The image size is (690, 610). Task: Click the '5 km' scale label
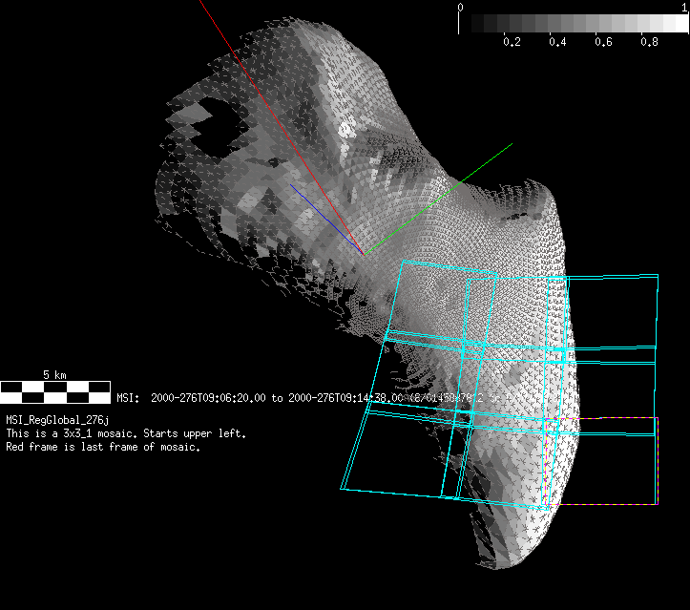pos(54,375)
